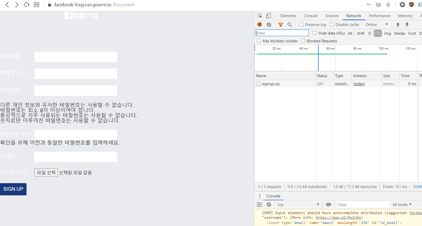Select the Console drawer tab
Viewport: 422px width, 226px height.
[273, 196]
